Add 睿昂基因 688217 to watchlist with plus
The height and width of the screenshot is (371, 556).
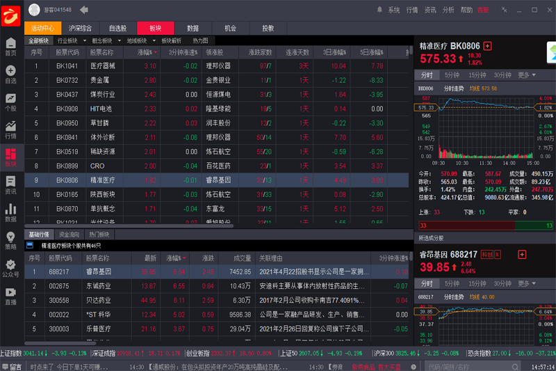tap(518, 255)
